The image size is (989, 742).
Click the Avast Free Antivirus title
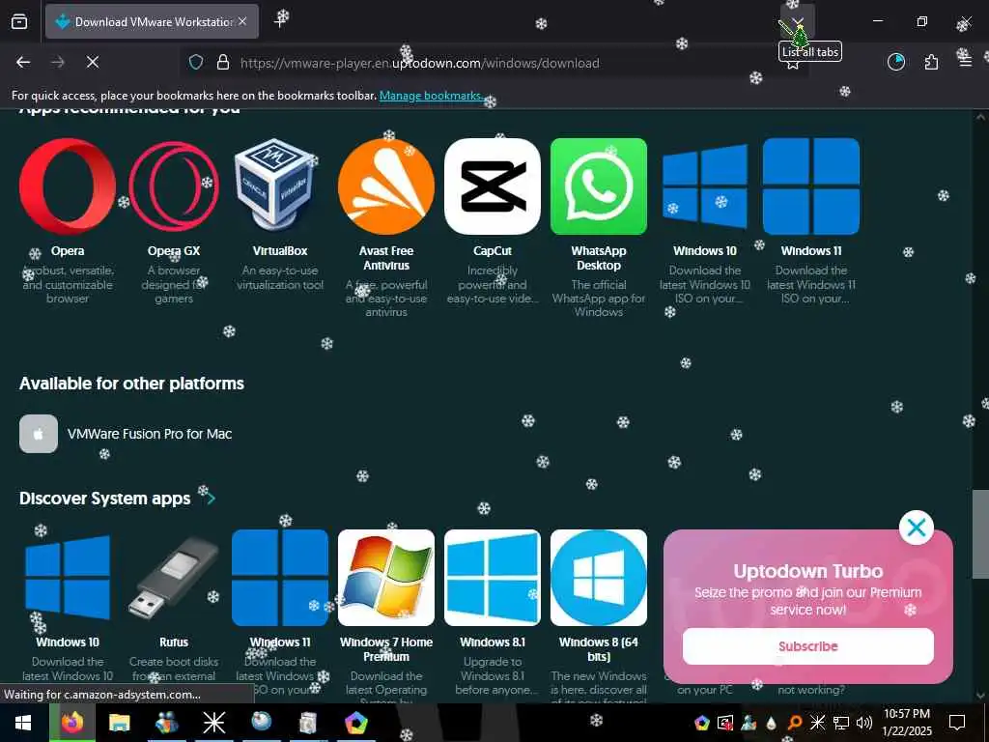(386, 258)
